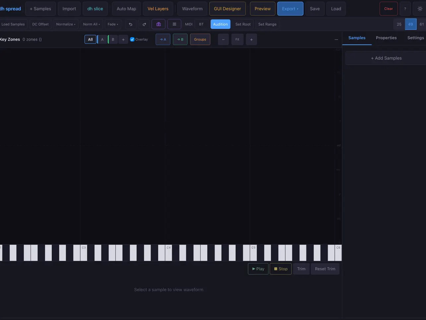The height and width of the screenshot is (320, 426).
Task: Open the Vel Layers view
Action: tap(158, 9)
